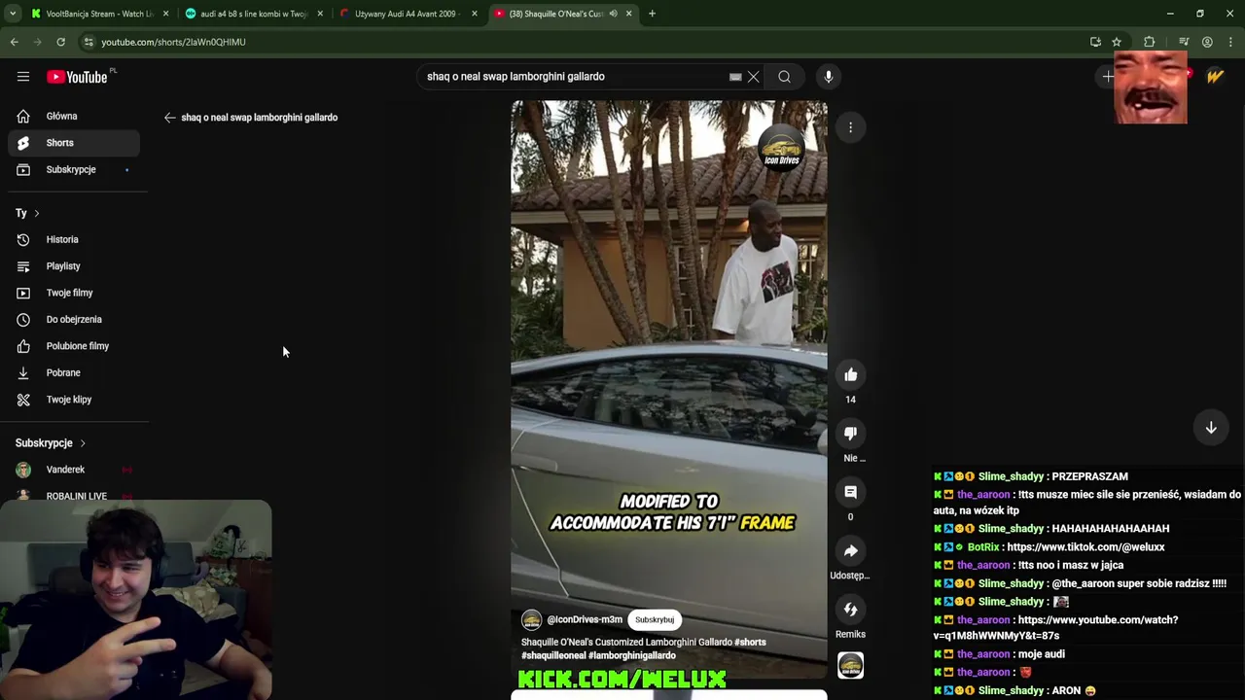
Task: Click the #shaquilleoneal hashtag
Action: pos(553,655)
